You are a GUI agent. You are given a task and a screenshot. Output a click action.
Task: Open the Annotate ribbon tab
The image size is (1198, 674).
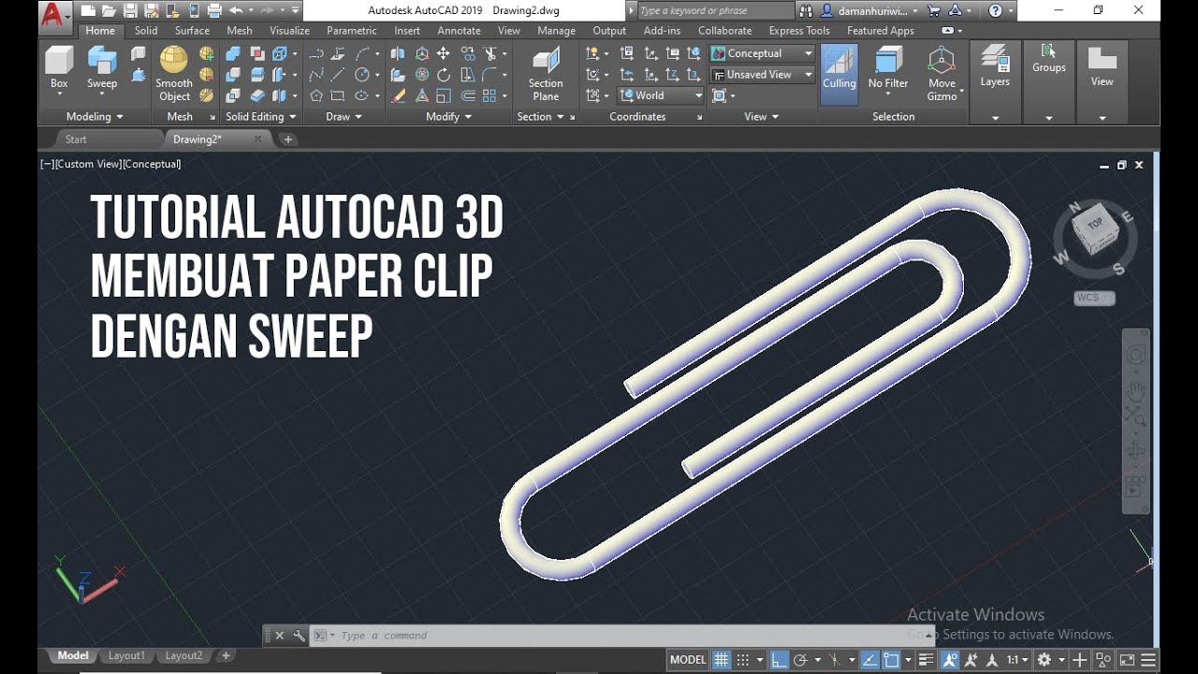[459, 31]
